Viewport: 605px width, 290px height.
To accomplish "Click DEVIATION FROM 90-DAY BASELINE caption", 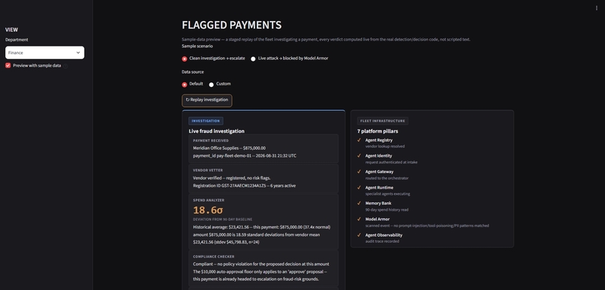I will coord(222,220).
